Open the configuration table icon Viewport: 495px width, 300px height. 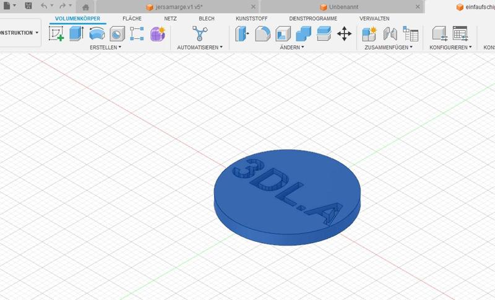[460, 34]
